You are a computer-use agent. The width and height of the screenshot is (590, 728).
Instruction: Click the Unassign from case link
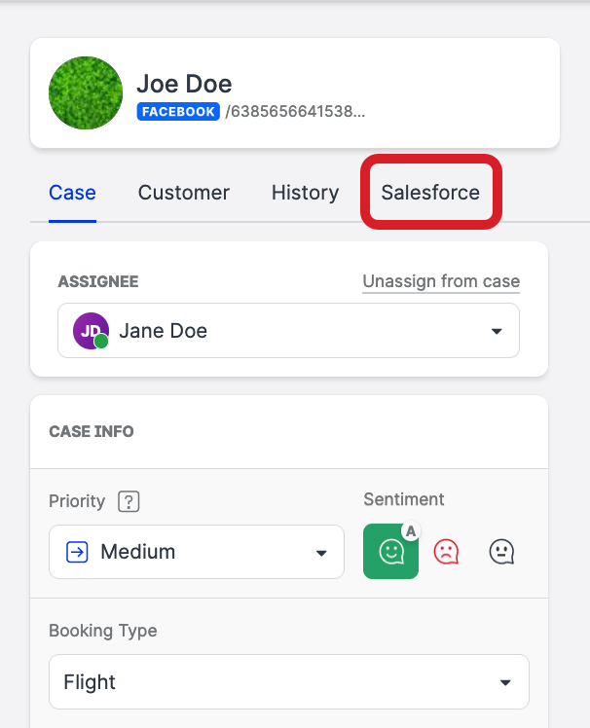pos(441,281)
